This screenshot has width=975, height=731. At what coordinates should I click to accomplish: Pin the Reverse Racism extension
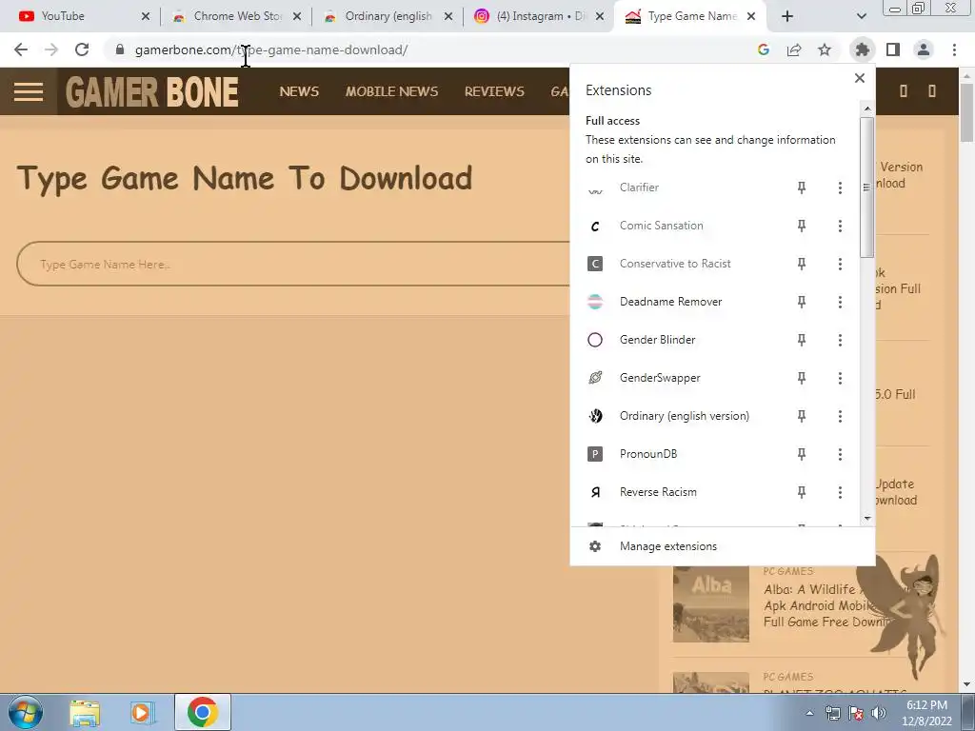[x=802, y=492]
